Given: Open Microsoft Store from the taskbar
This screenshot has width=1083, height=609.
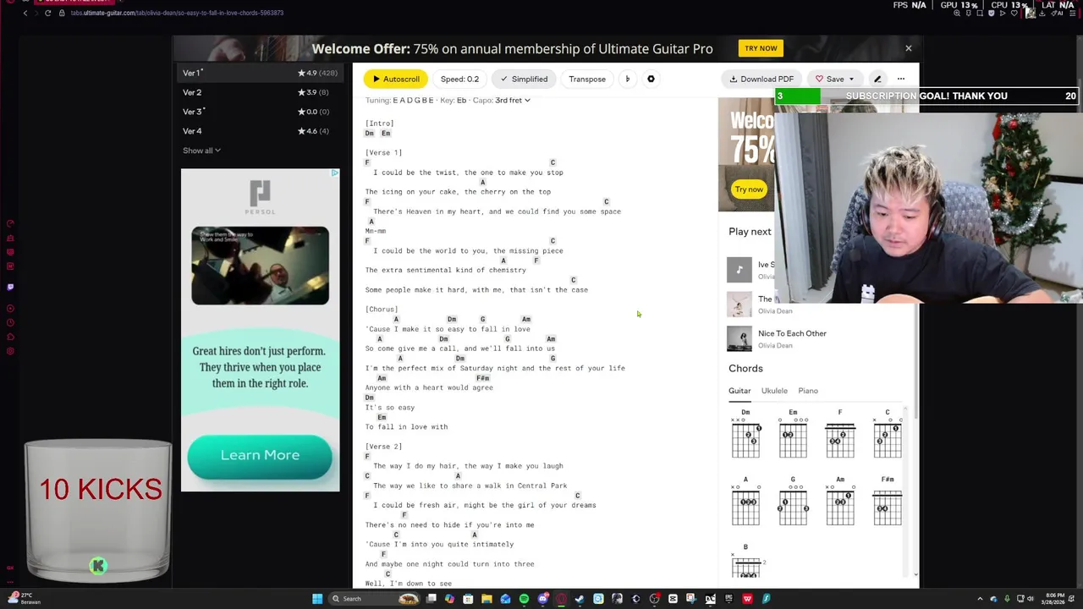Looking at the screenshot, I should pyautogui.click(x=468, y=599).
